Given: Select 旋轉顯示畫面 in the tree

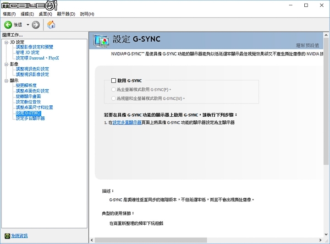Looking at the screenshot, I should click(x=28, y=96).
